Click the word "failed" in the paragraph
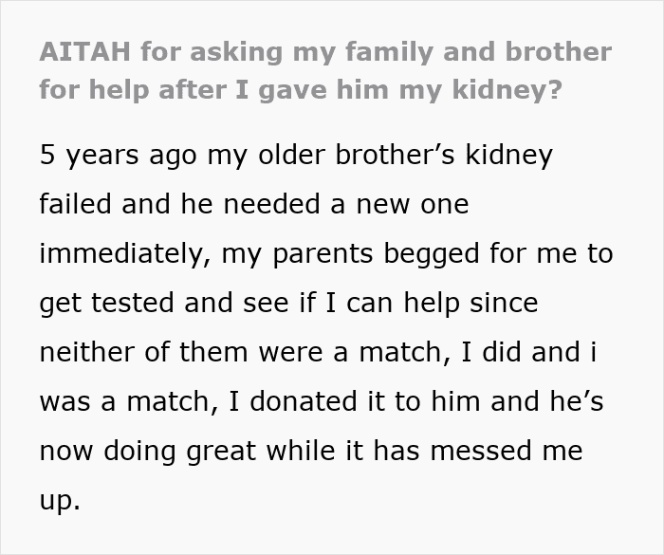This screenshot has height=555, width=664. 75,204
